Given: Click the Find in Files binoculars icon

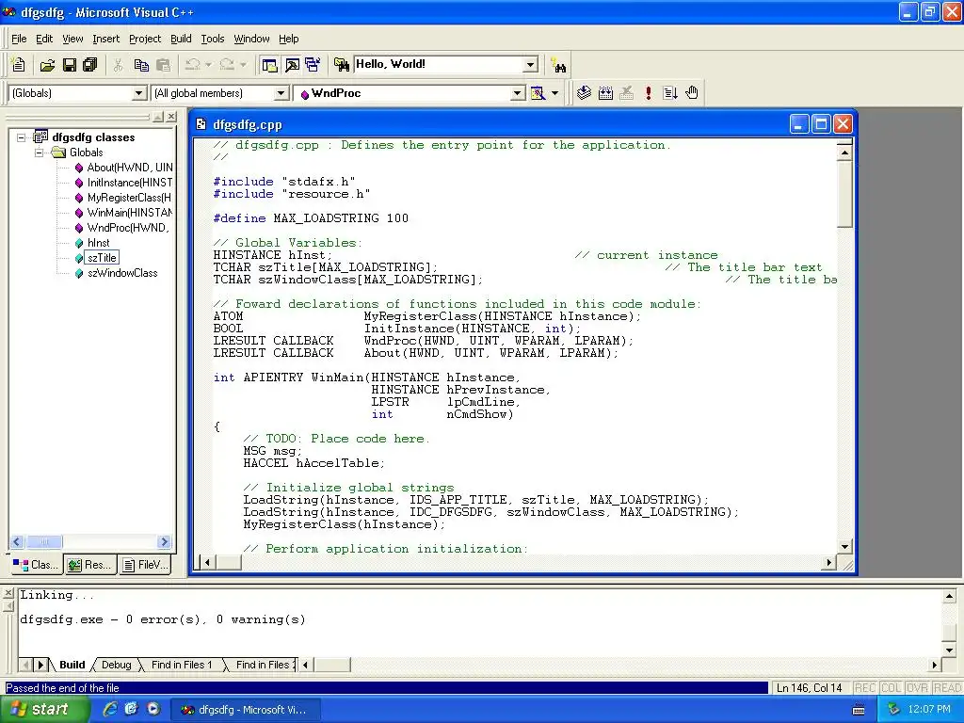Looking at the screenshot, I should tap(341, 64).
